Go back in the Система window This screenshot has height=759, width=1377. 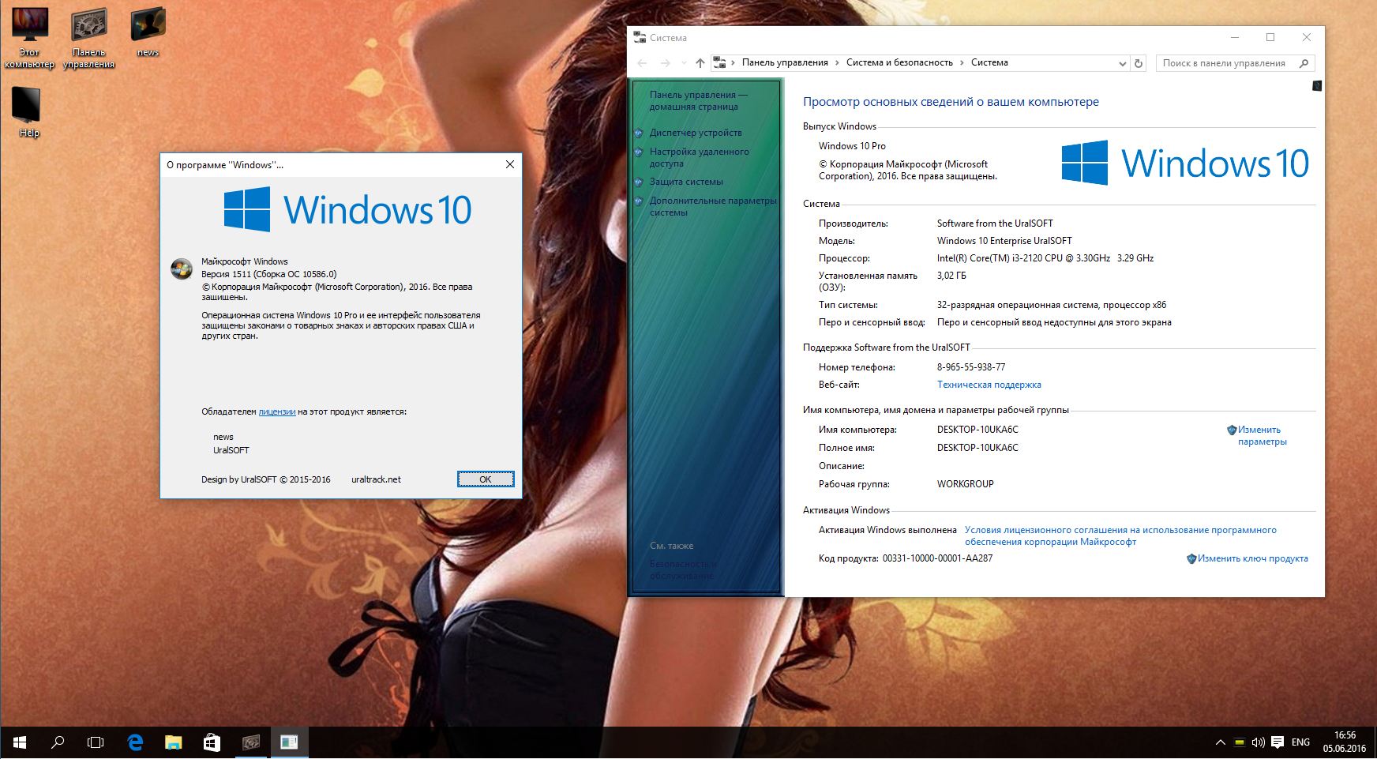[x=642, y=63]
